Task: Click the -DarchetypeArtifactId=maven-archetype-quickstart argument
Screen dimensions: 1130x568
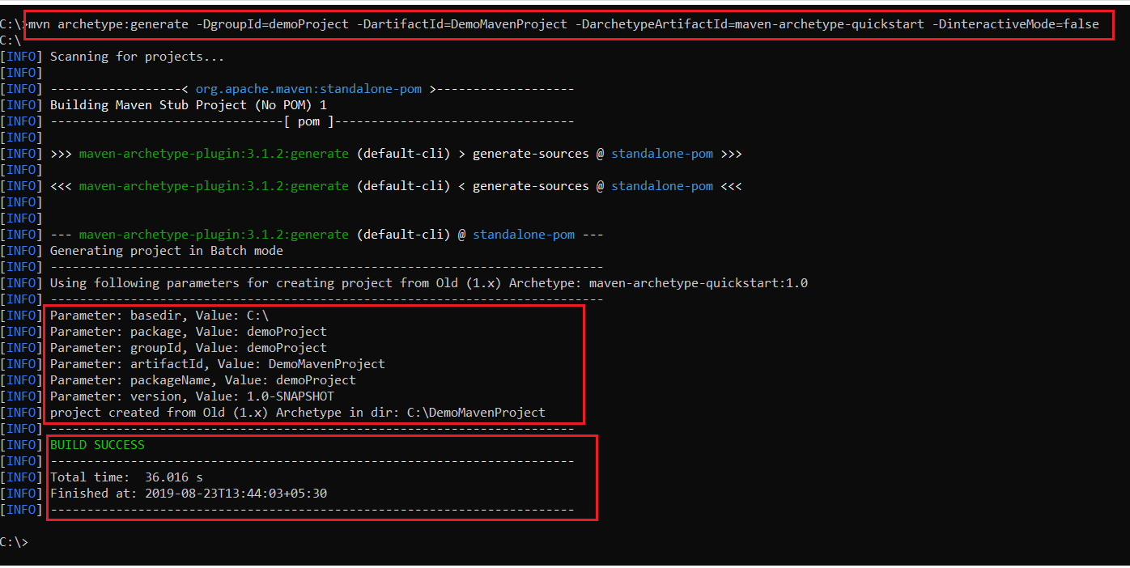Action: click(749, 24)
